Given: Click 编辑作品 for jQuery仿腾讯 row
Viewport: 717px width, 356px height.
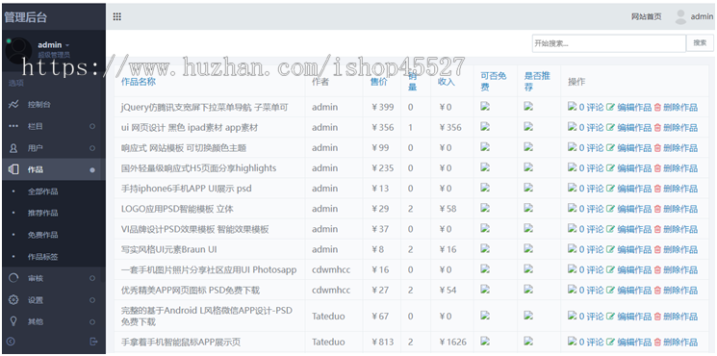Looking at the screenshot, I should pos(634,108).
